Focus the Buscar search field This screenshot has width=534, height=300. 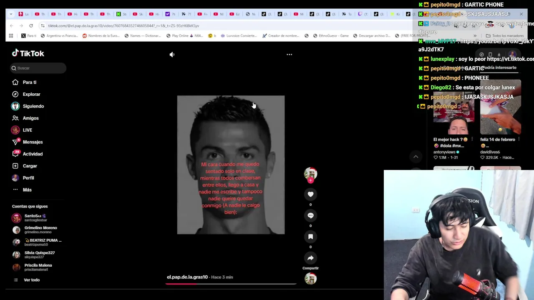pos(38,68)
